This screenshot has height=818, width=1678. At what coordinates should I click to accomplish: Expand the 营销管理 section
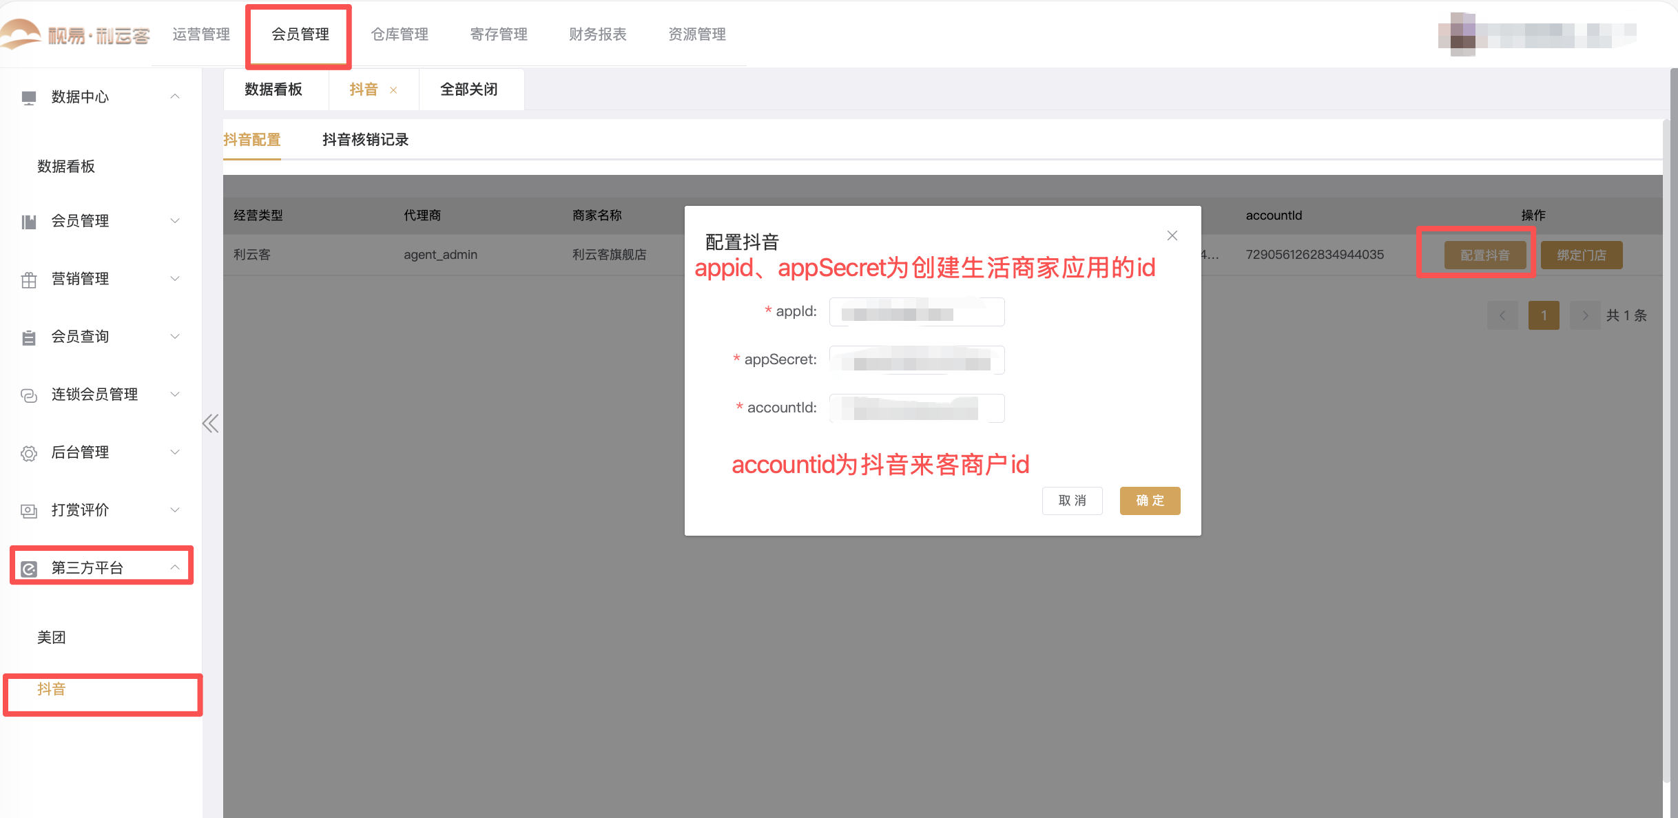[x=174, y=279]
